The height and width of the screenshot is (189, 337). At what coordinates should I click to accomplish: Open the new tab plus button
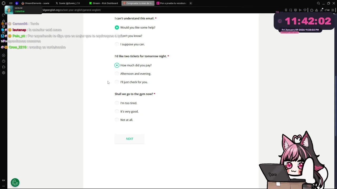[x=191, y=3]
